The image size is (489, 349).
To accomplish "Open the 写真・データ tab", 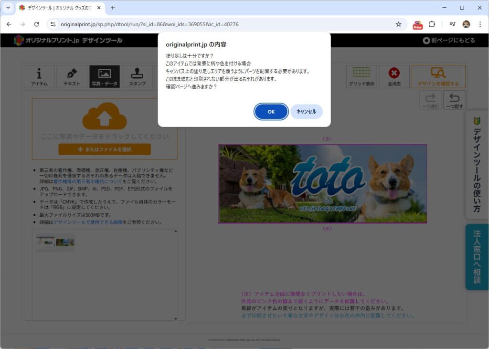I will tap(105, 77).
